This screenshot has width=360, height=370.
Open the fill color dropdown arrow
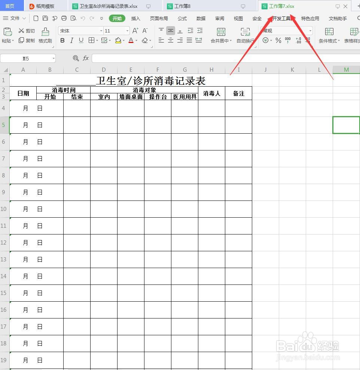tap(124, 41)
